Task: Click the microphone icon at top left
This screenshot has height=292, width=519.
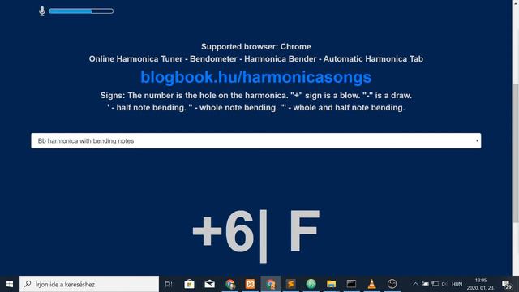Action: [42, 11]
